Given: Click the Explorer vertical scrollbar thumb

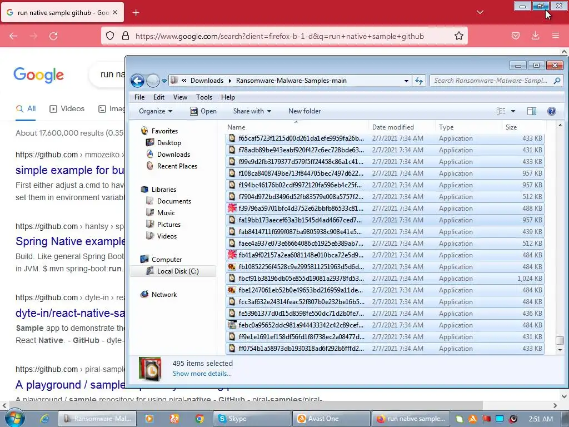Looking at the screenshot, I should [x=560, y=341].
